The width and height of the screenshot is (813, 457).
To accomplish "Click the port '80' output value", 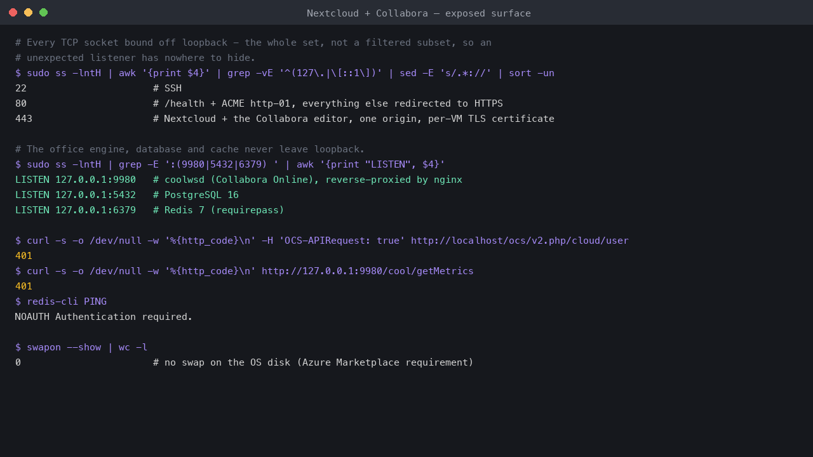I will coord(21,103).
